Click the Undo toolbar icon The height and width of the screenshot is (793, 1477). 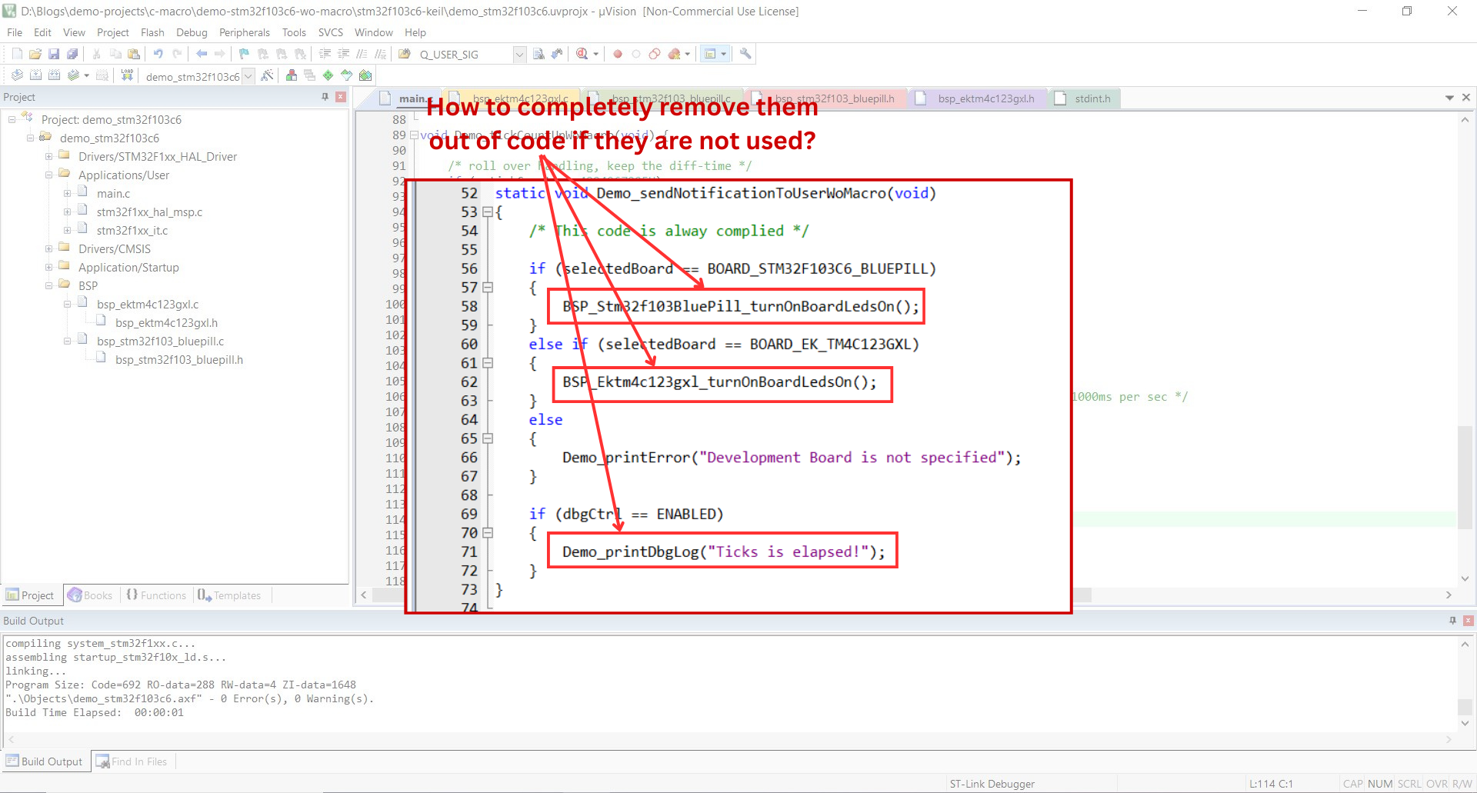tap(158, 54)
